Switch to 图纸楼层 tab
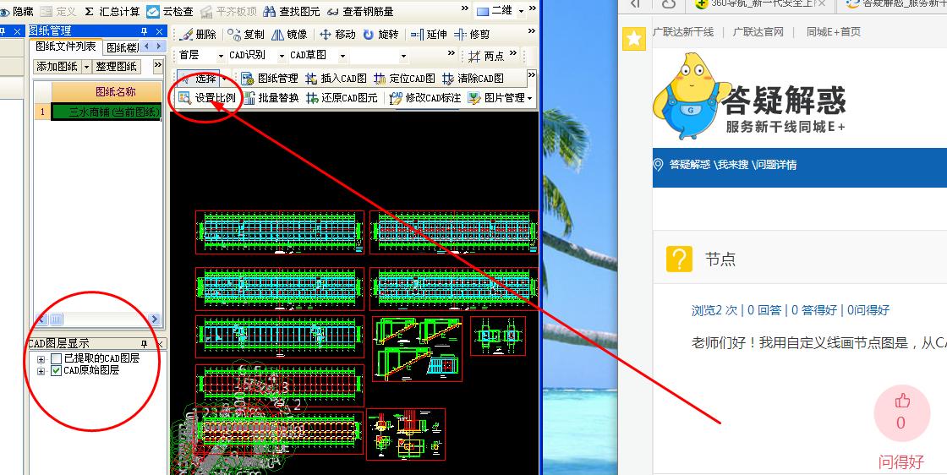947x475 pixels. click(x=122, y=47)
